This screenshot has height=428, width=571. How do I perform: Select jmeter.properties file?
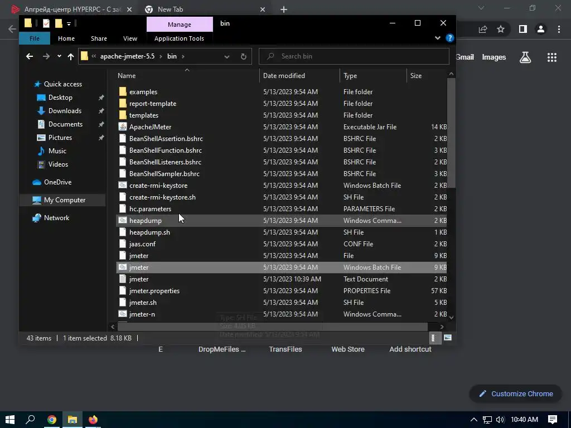tap(154, 291)
